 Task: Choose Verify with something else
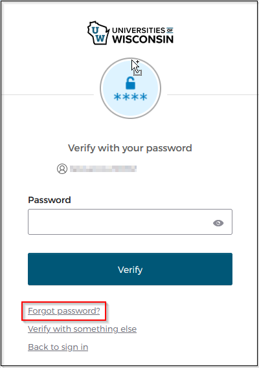point(82,329)
